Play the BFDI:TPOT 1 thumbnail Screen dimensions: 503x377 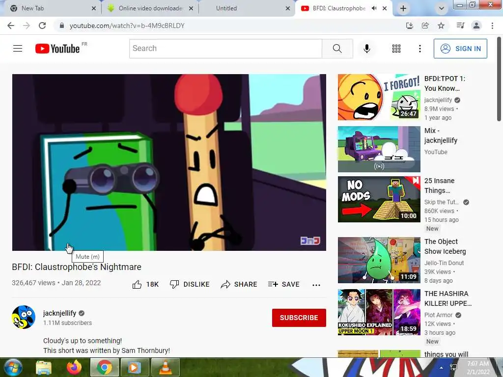point(379,97)
